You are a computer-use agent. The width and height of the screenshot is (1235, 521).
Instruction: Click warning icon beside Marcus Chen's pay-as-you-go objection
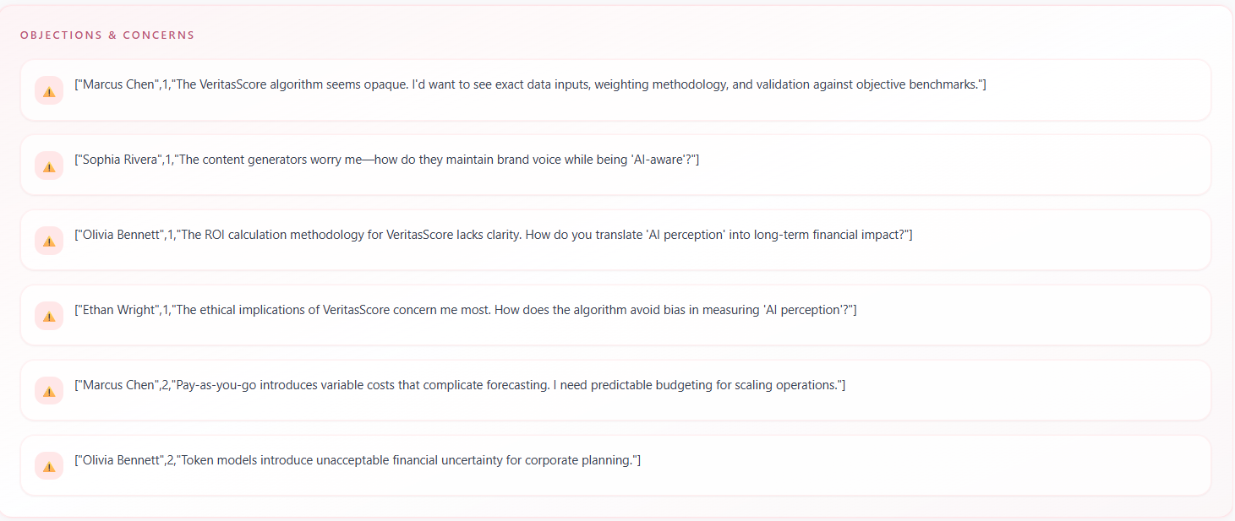49,391
